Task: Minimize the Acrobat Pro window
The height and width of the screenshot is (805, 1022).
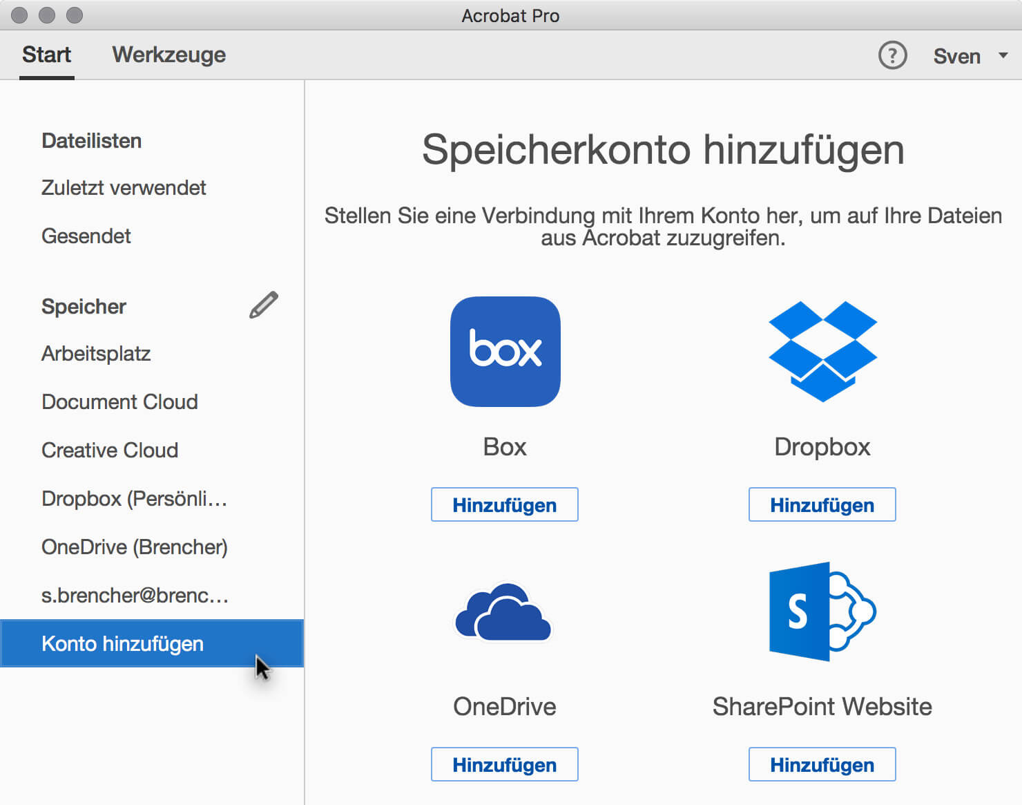Action: click(47, 15)
